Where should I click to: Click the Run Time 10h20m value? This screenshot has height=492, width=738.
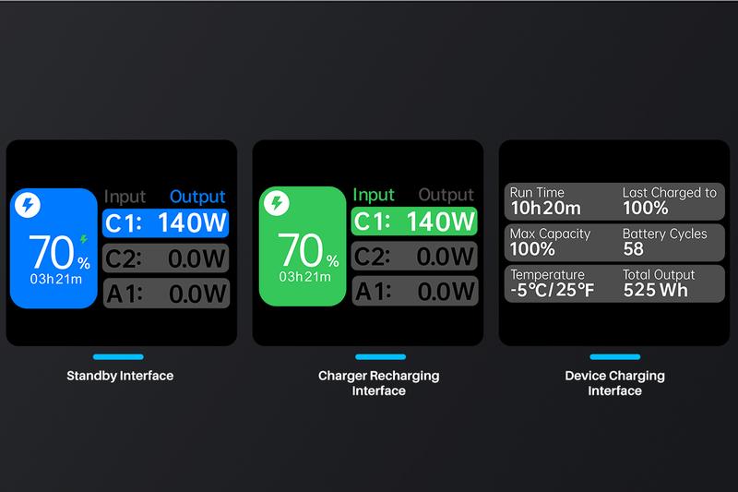(x=546, y=208)
